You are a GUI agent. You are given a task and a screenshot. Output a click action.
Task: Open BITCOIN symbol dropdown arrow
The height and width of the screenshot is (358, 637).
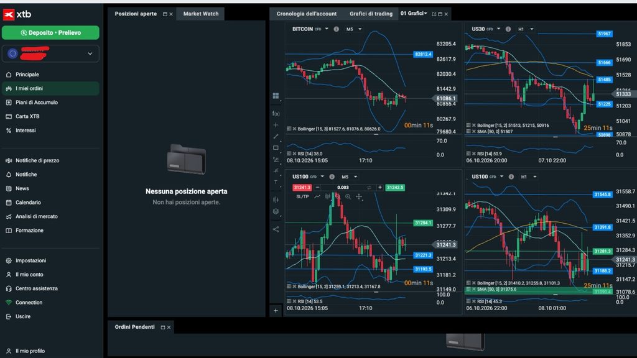(x=327, y=29)
